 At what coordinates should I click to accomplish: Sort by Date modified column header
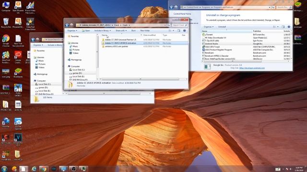pyautogui.click(x=149, y=35)
